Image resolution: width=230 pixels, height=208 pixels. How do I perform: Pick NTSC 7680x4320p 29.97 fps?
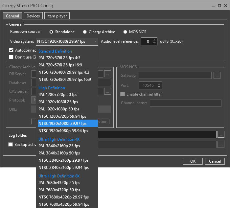coord(67,197)
